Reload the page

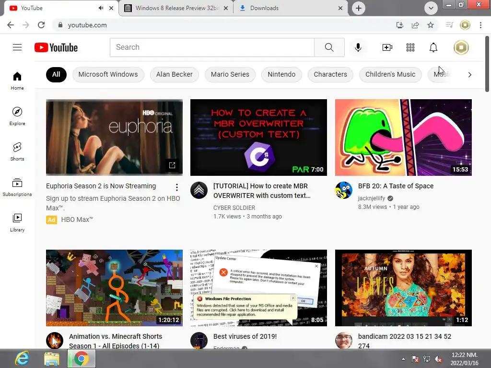[41, 25]
